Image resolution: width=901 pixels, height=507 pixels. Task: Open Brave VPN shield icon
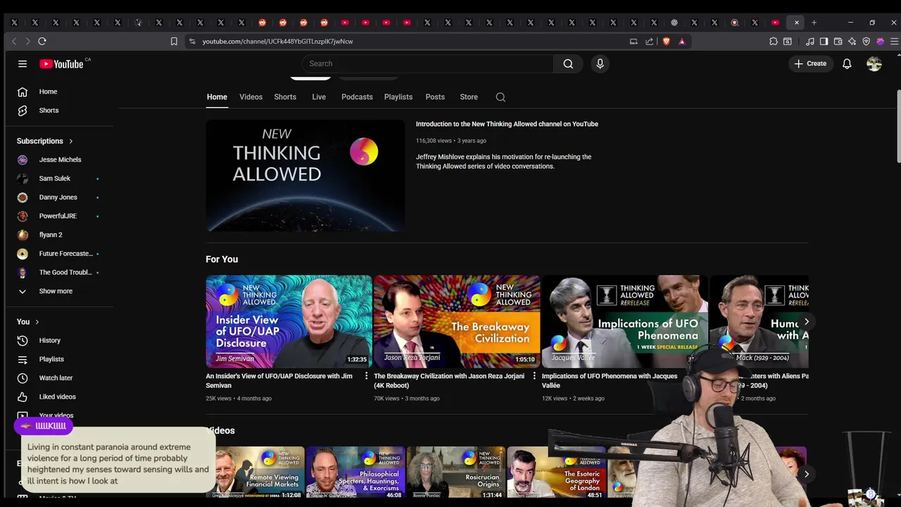(867, 42)
